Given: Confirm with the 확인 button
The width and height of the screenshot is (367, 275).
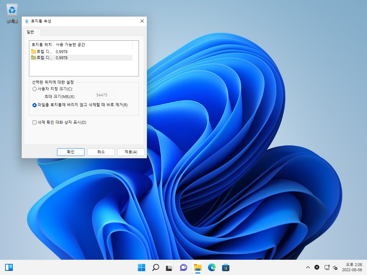Looking at the screenshot, I should 71,152.
